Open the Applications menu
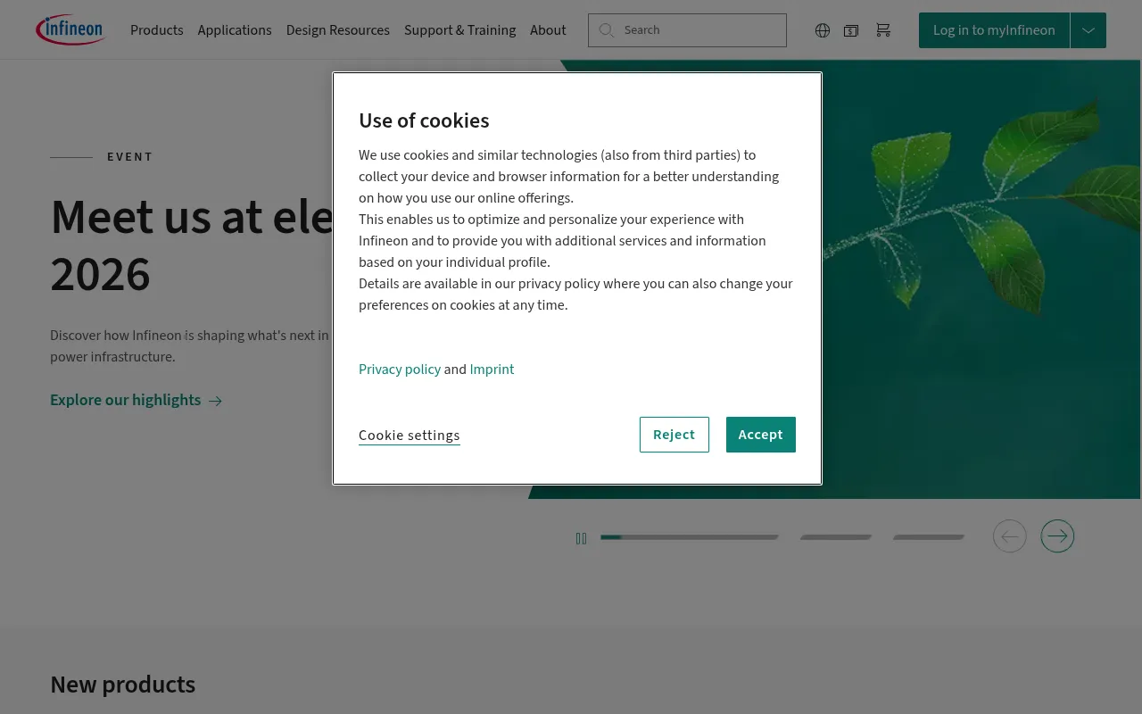 235,30
